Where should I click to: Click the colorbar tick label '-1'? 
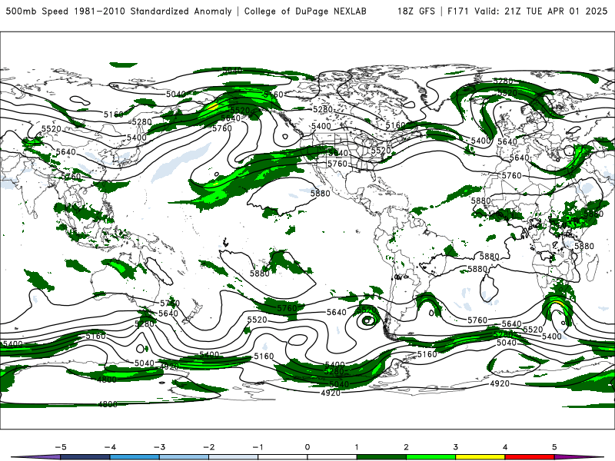click(x=258, y=447)
